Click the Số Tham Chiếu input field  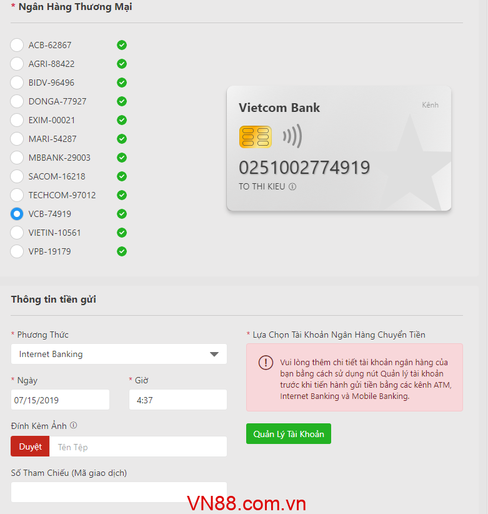(x=119, y=492)
